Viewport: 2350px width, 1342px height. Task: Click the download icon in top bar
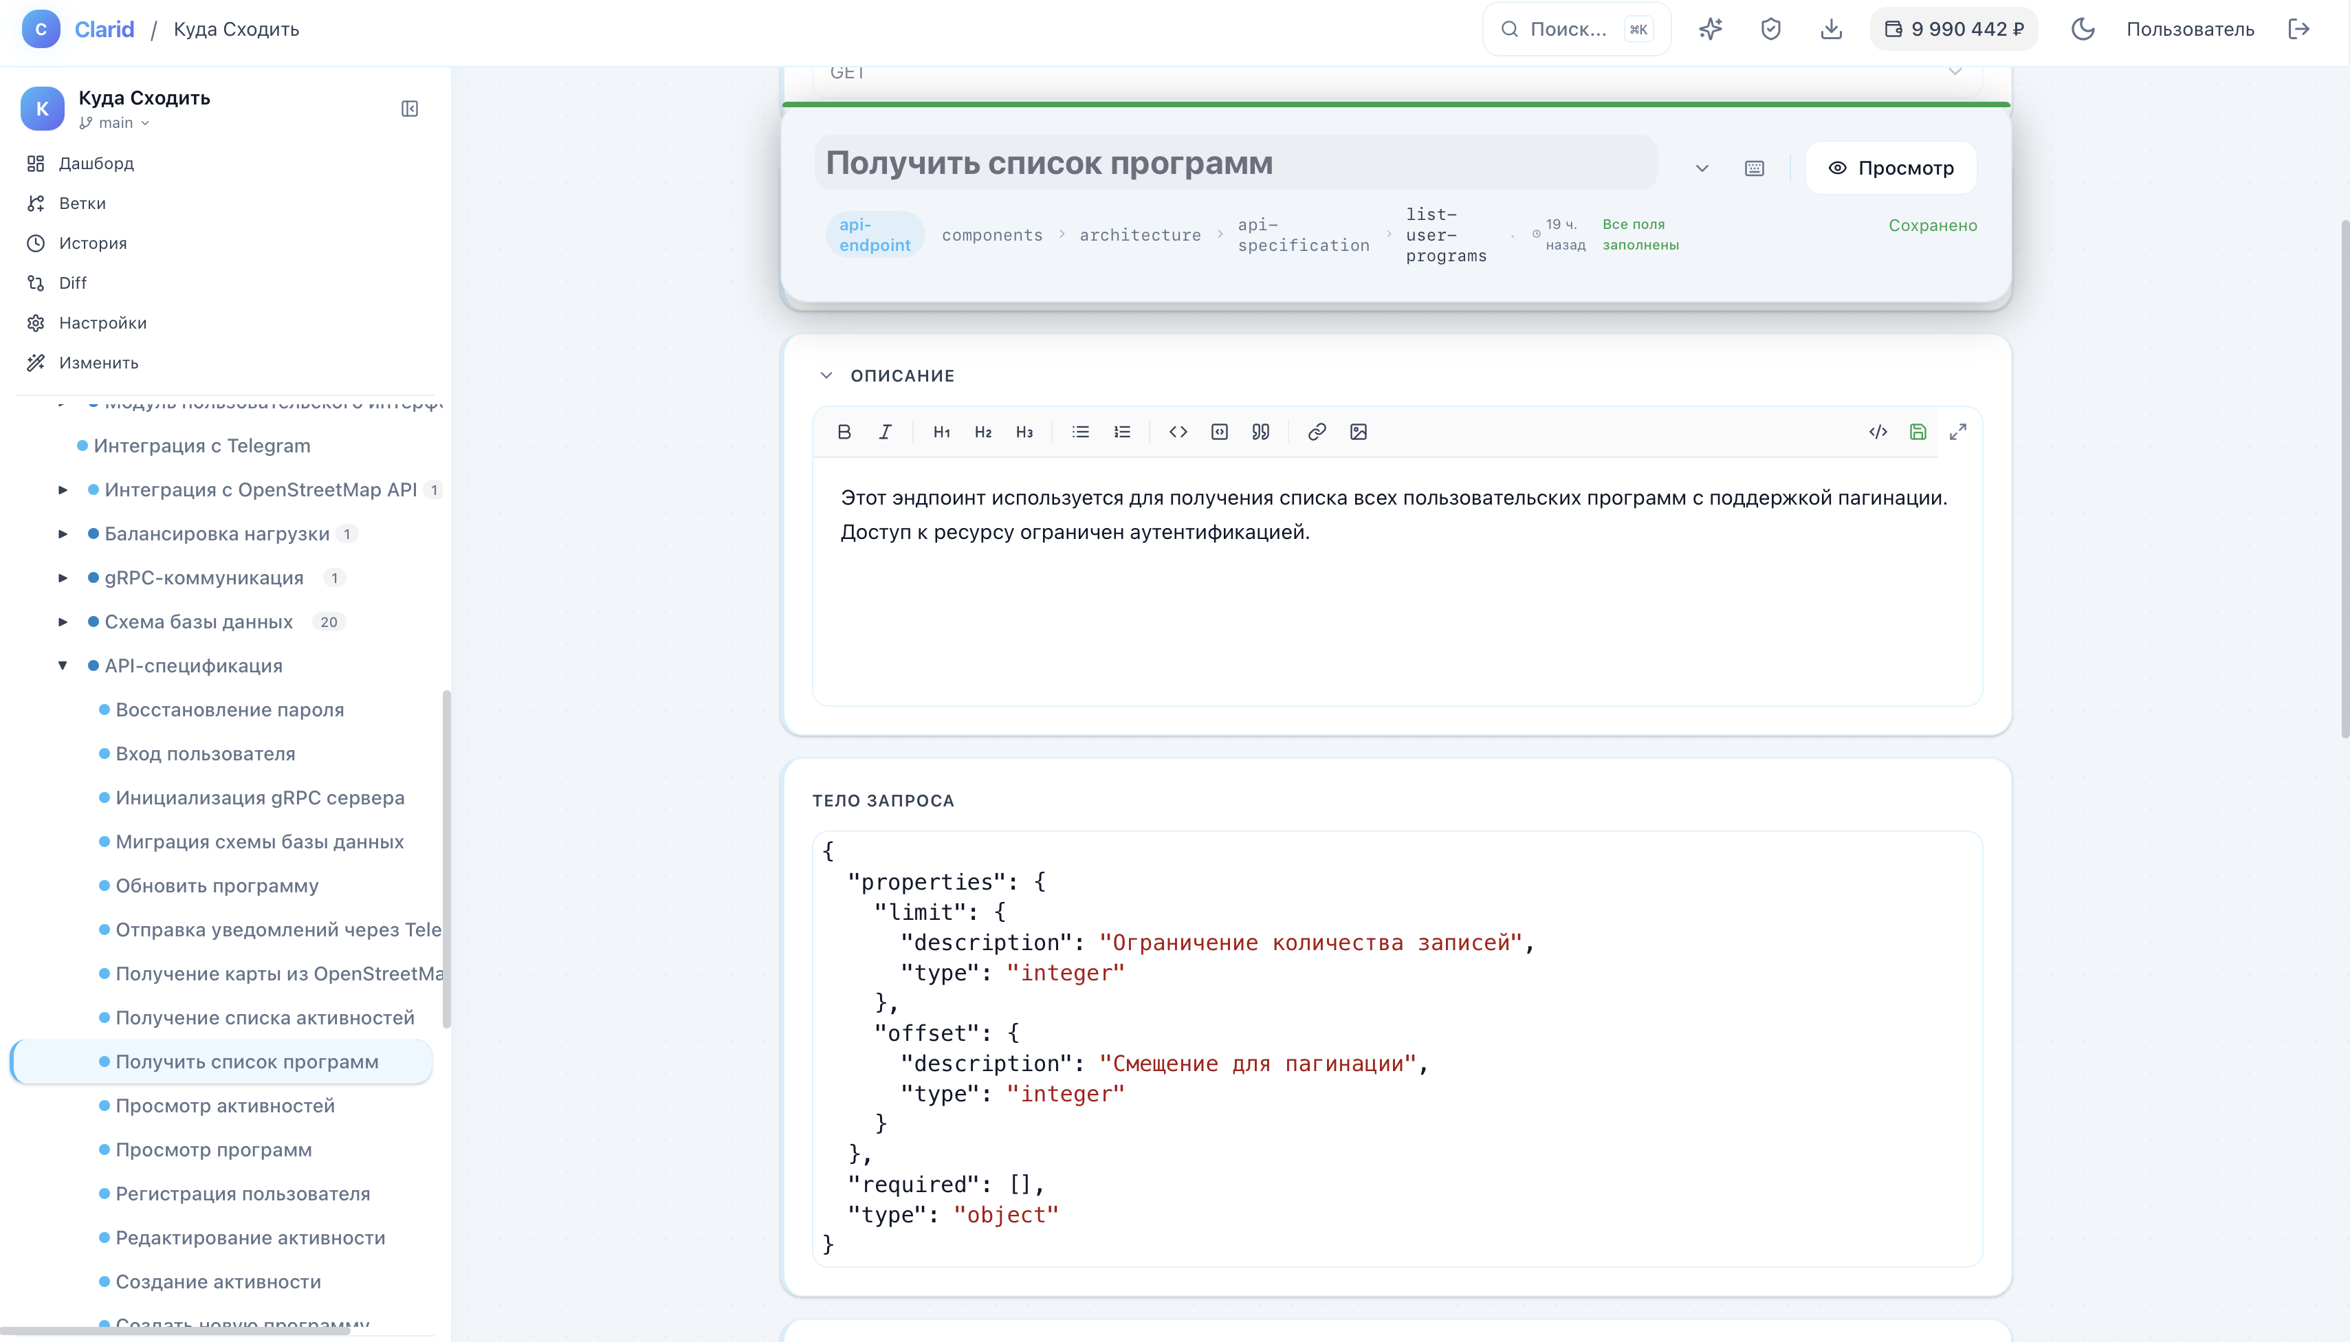tap(1830, 30)
